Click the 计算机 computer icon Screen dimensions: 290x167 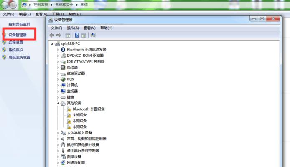click(63, 85)
